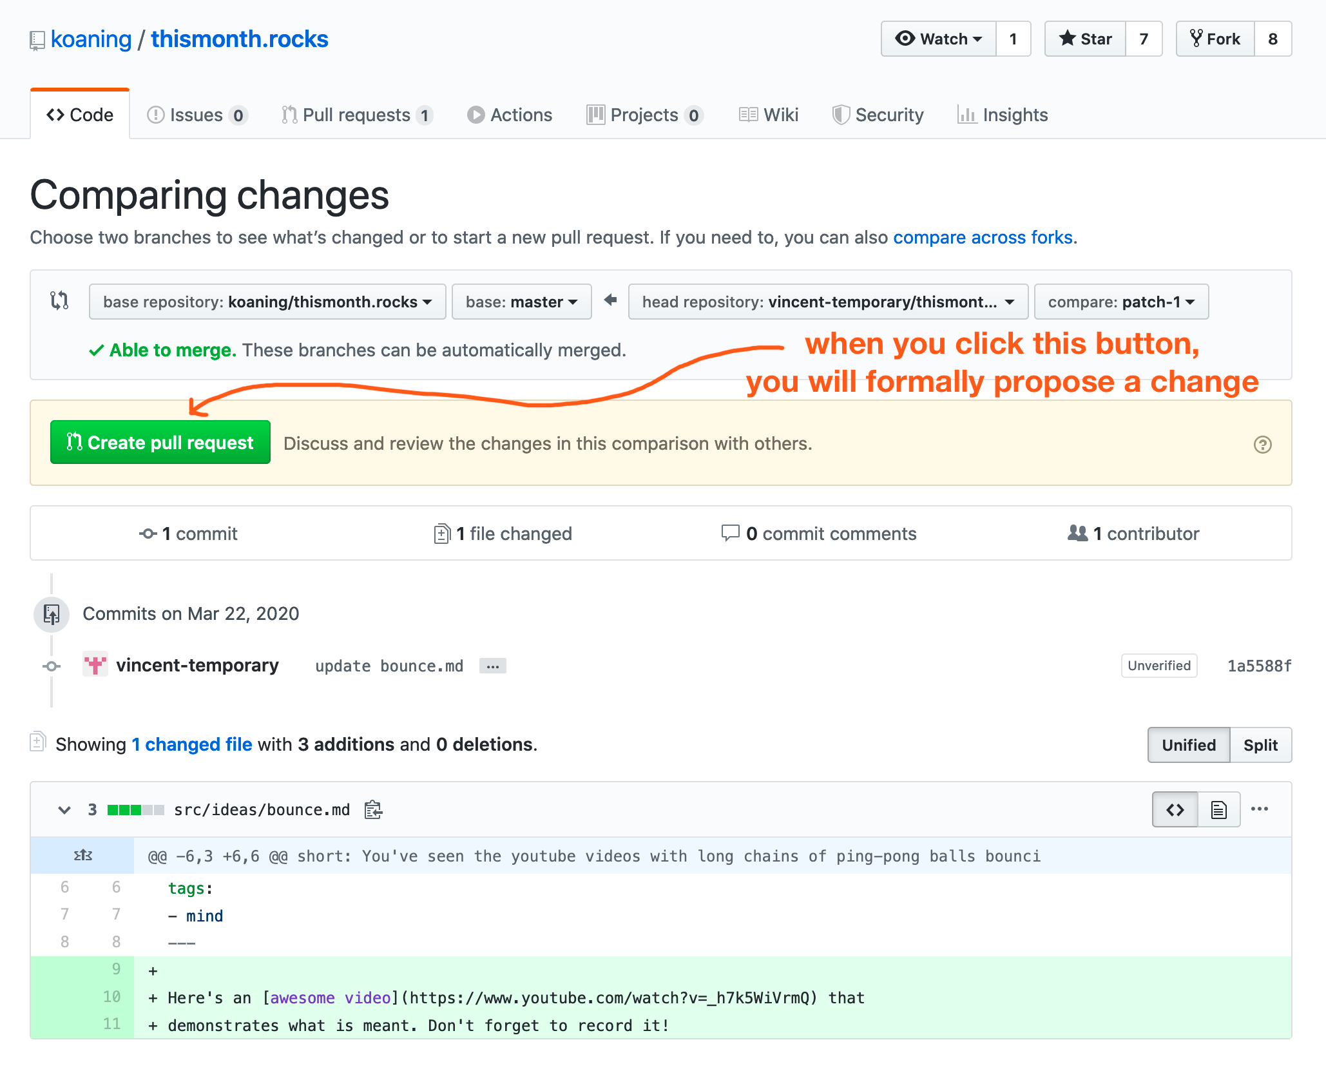Open the base repository dropdown
1326x1080 pixels.
tap(267, 302)
